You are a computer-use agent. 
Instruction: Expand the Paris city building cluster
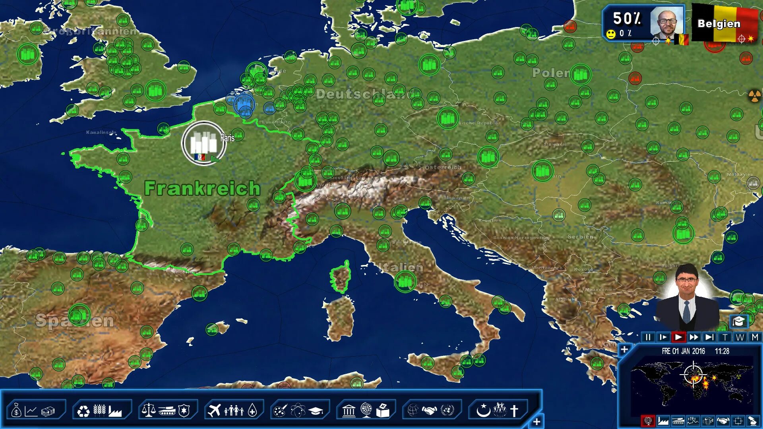204,142
